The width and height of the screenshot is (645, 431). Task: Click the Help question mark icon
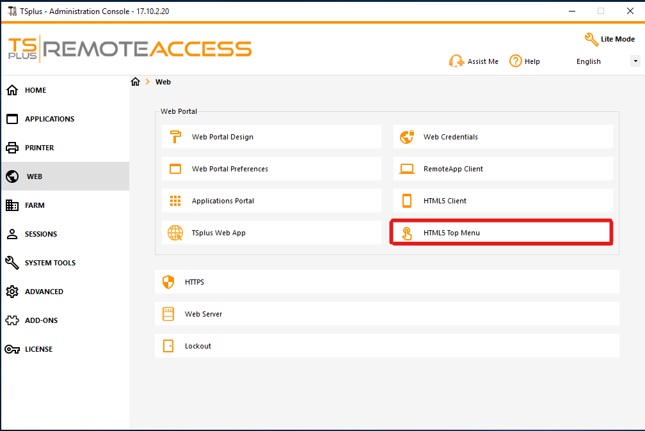pos(516,61)
